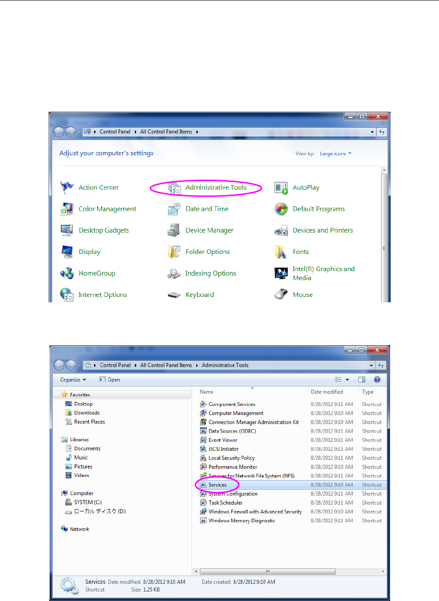Screen dimensions: 439x601
Task: Select Task Scheduler entry
Action: pos(225,503)
